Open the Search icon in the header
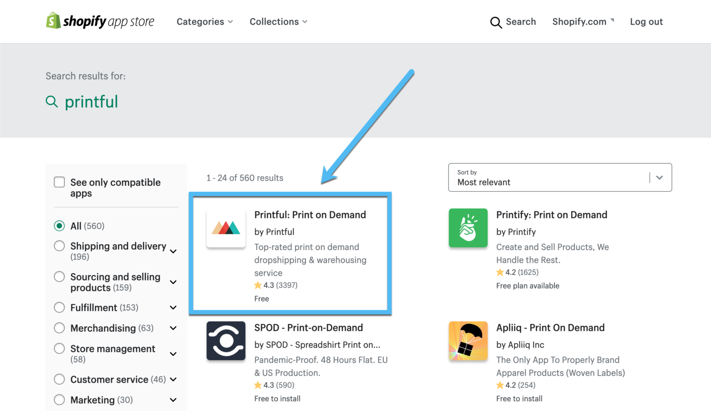This screenshot has height=411, width=711. tap(496, 22)
